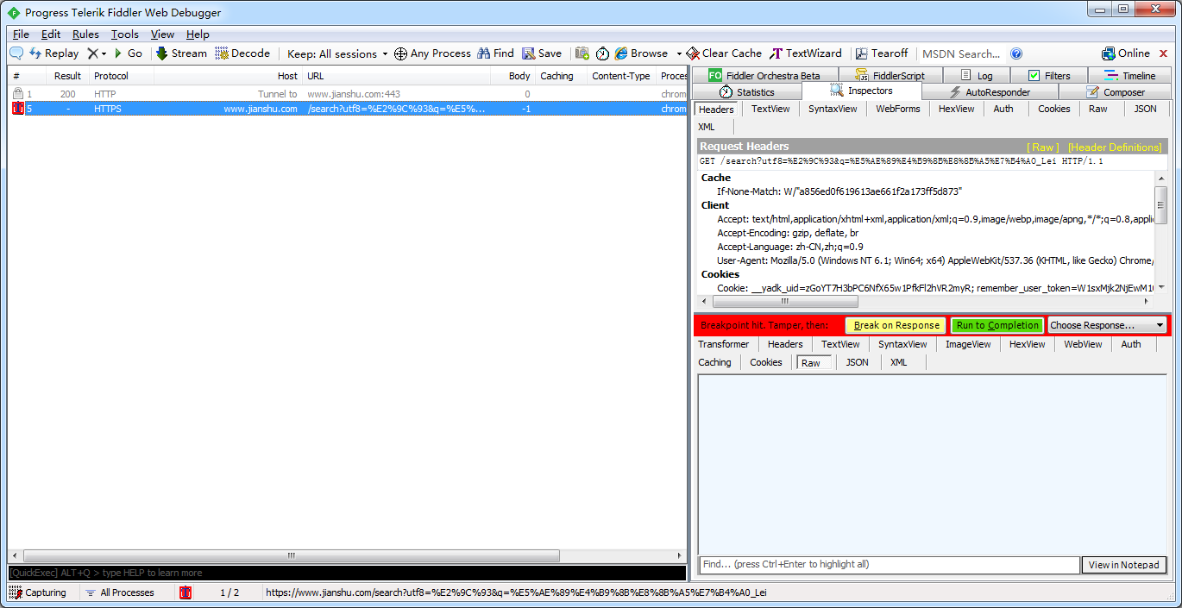Click the View in Notepad button
1182x608 pixels.
(1124, 565)
